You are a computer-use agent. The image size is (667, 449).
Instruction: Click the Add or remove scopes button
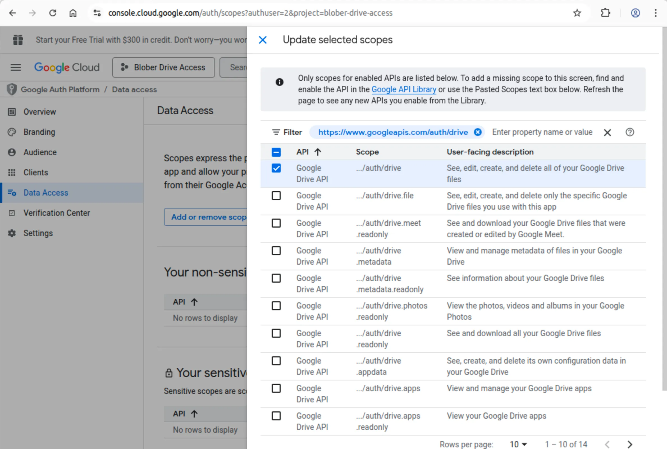pos(209,217)
